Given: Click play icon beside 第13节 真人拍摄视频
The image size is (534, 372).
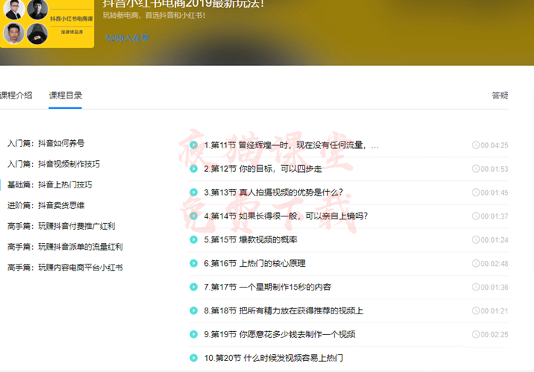Looking at the screenshot, I should coord(194,192).
